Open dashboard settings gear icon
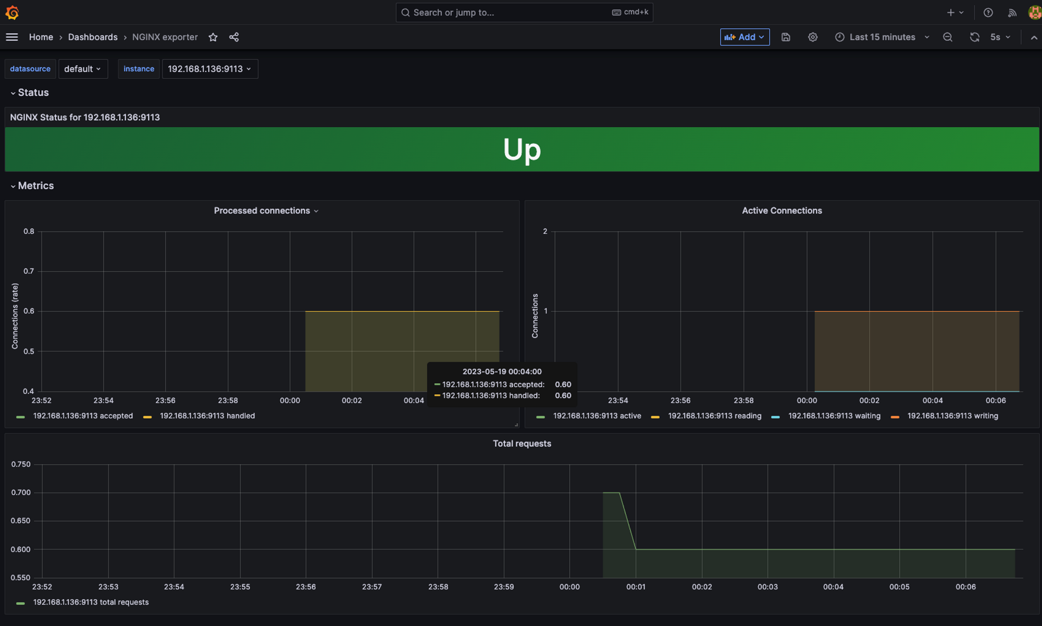The width and height of the screenshot is (1042, 626). click(813, 37)
